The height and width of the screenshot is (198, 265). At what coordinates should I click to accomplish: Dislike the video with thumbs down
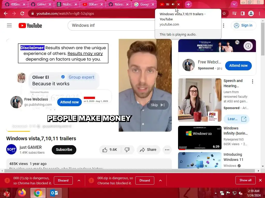(127, 150)
